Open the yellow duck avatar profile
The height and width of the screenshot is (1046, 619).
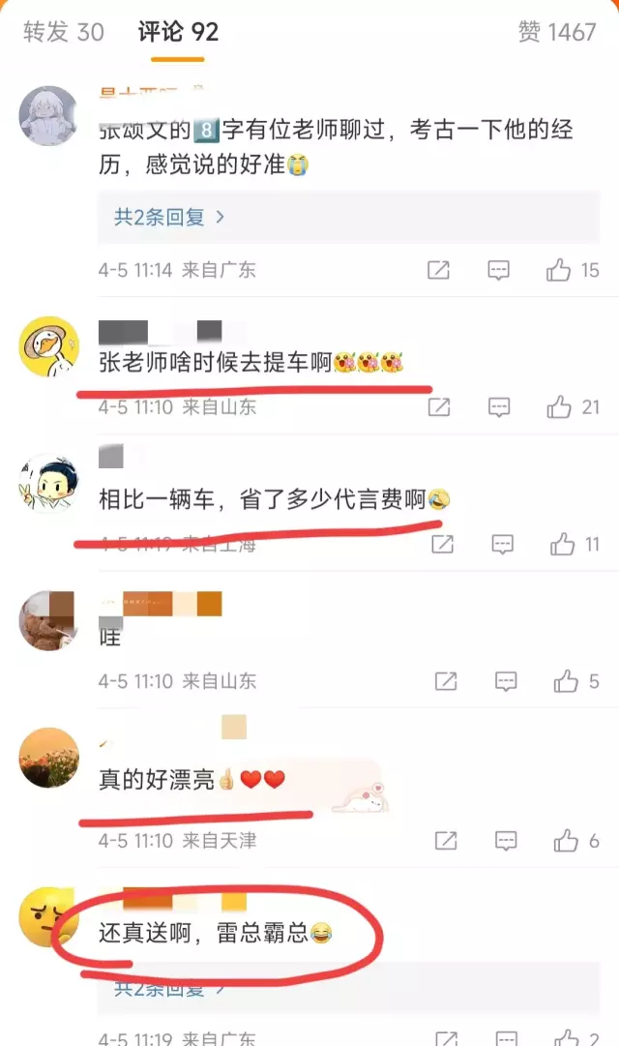[48, 346]
